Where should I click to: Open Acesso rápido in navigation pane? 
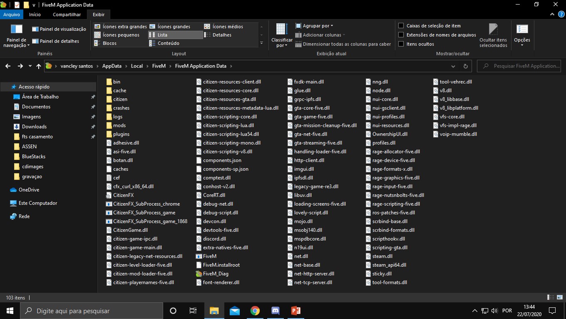tap(30, 87)
